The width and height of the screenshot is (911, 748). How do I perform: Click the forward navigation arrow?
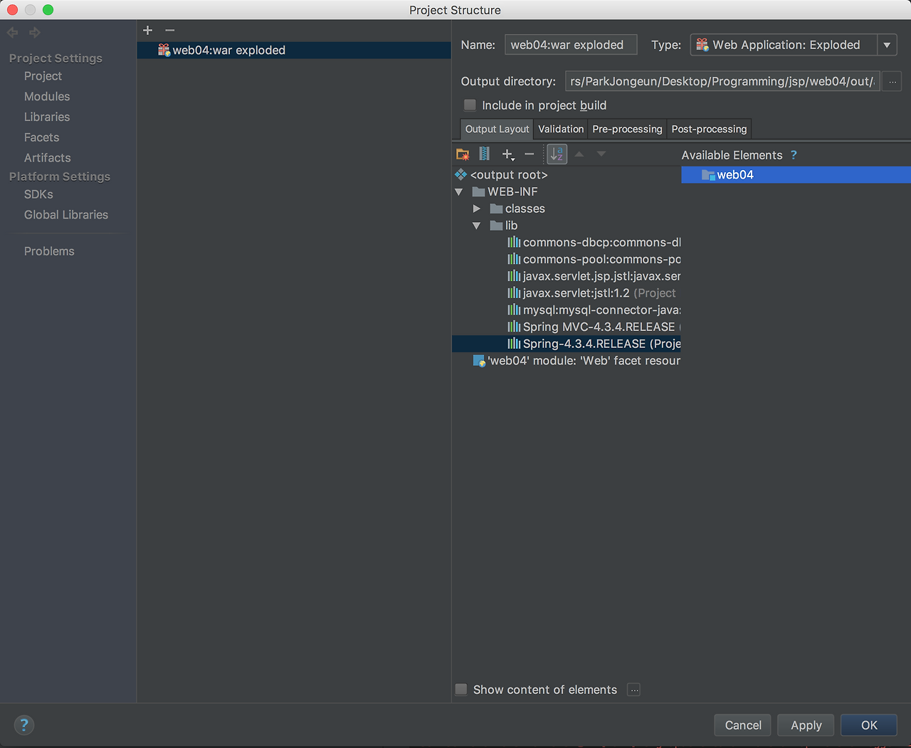tap(34, 33)
